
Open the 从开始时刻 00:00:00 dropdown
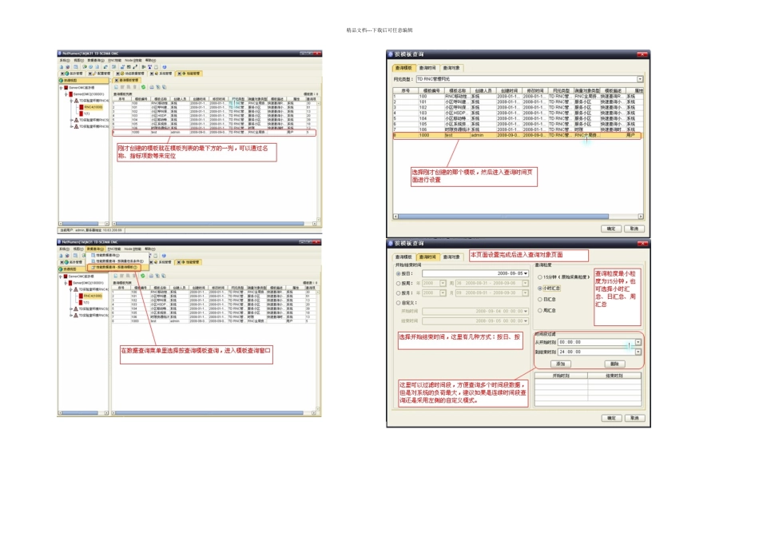[x=638, y=342]
